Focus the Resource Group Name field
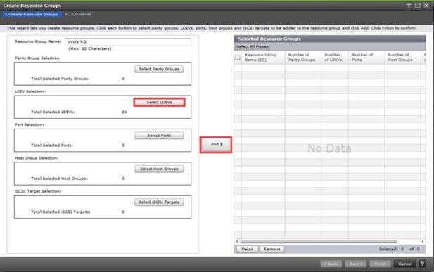This screenshot has height=272, width=434. (128, 41)
